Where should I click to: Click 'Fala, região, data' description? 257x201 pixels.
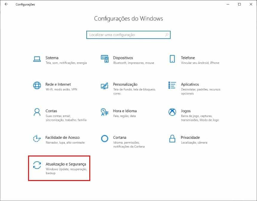coord(124,116)
